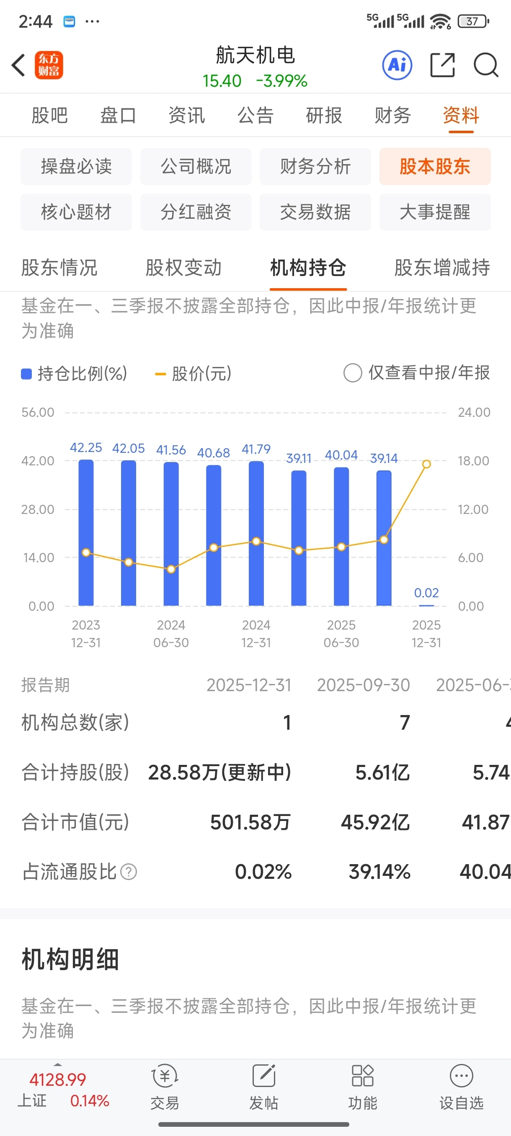This screenshot has width=511, height=1136.
Task: Open 交易数据 section
Action: pyautogui.click(x=315, y=212)
